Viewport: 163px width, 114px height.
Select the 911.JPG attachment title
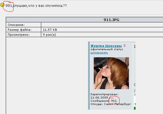pyautogui.click(x=111, y=20)
